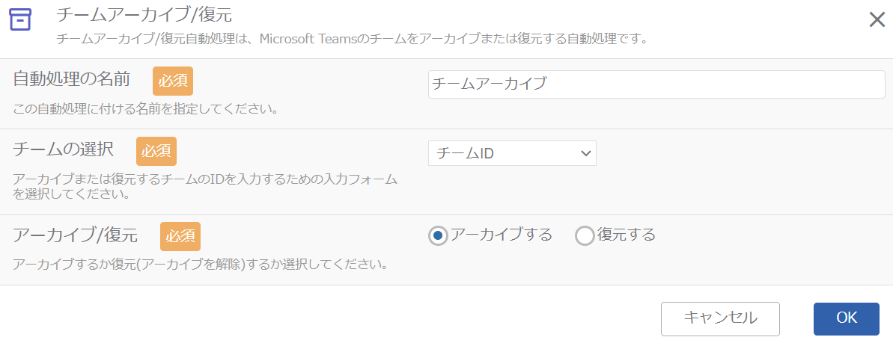Viewport: 893px width, 343px height.
Task: Click 必須 badge beside チームの選択
Action: (156, 151)
